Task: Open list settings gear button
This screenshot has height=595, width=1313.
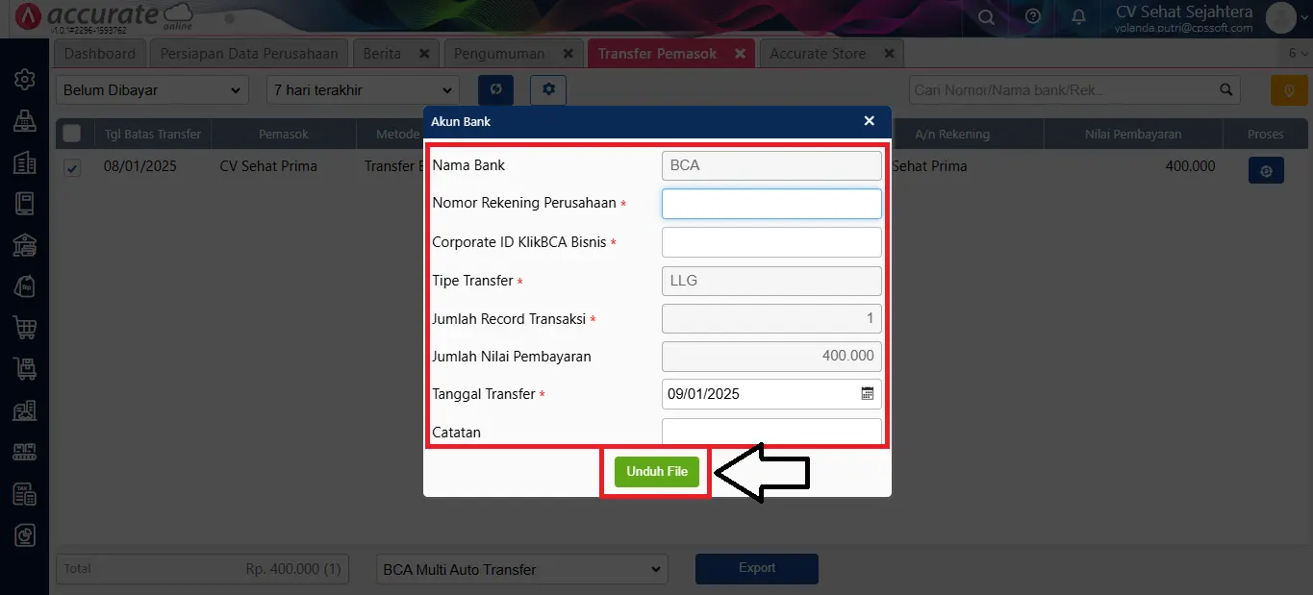Action: coord(548,89)
